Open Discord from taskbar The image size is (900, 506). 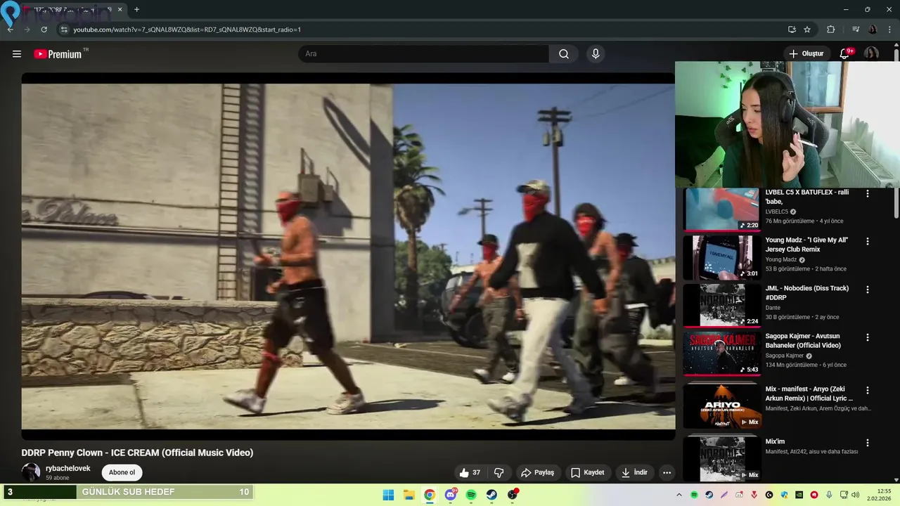point(451,495)
